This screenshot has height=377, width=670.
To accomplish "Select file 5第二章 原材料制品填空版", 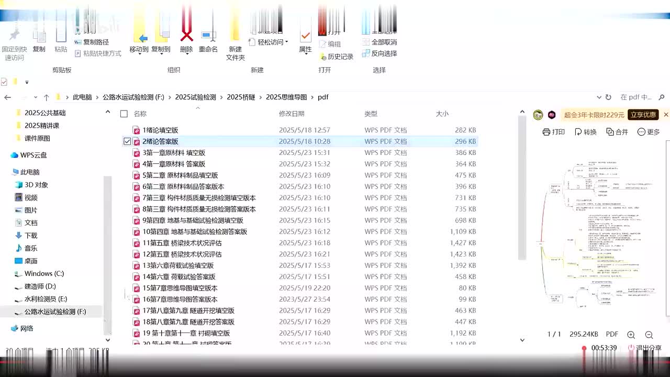I will coord(180,175).
